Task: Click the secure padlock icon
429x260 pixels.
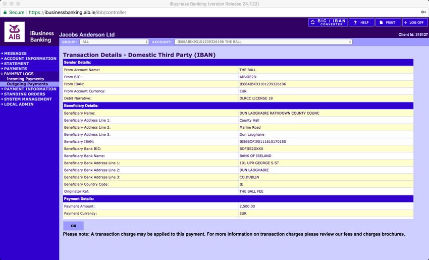Action: tap(5, 12)
